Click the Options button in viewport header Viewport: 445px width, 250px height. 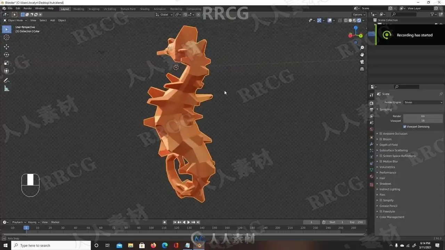(x=359, y=15)
